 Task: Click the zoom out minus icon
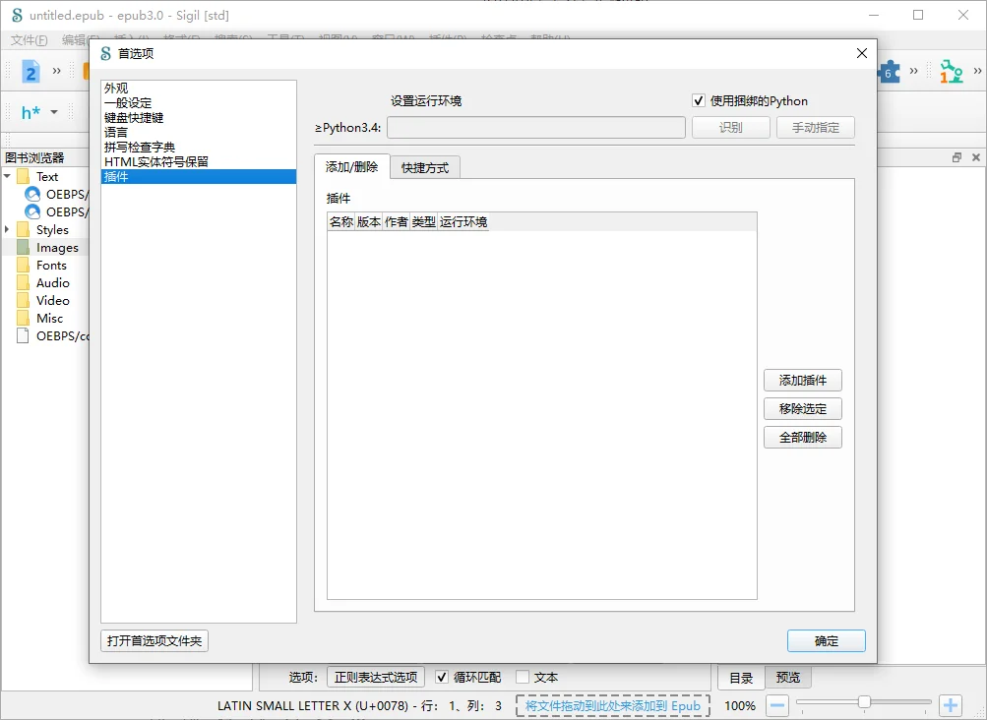777,705
